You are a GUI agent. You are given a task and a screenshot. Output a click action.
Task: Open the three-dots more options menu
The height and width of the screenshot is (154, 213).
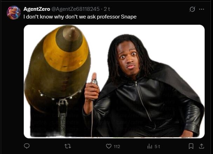tap(201, 9)
